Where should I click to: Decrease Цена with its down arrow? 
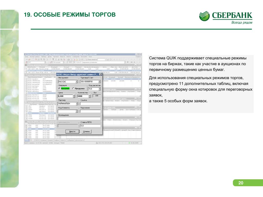click(74, 97)
